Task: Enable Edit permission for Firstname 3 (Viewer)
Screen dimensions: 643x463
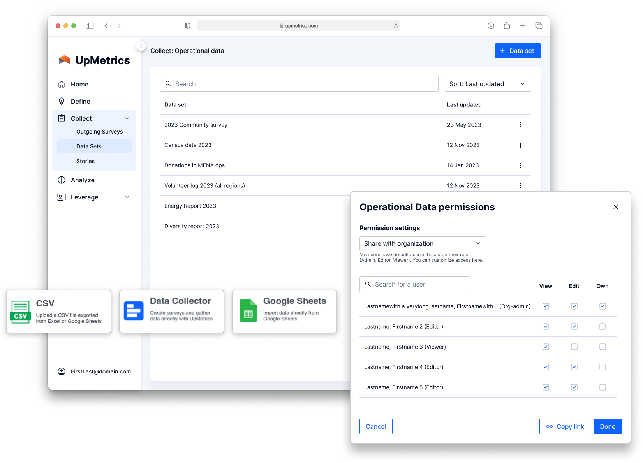Action: click(574, 347)
